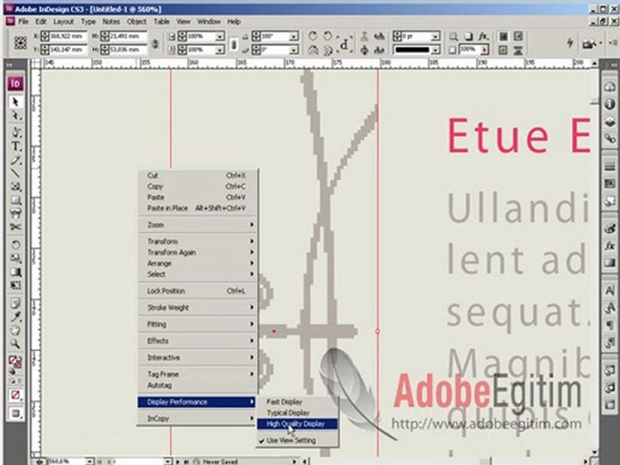The height and width of the screenshot is (465, 620).
Task: Open the opacity 100% slider arrow
Action: (x=484, y=50)
